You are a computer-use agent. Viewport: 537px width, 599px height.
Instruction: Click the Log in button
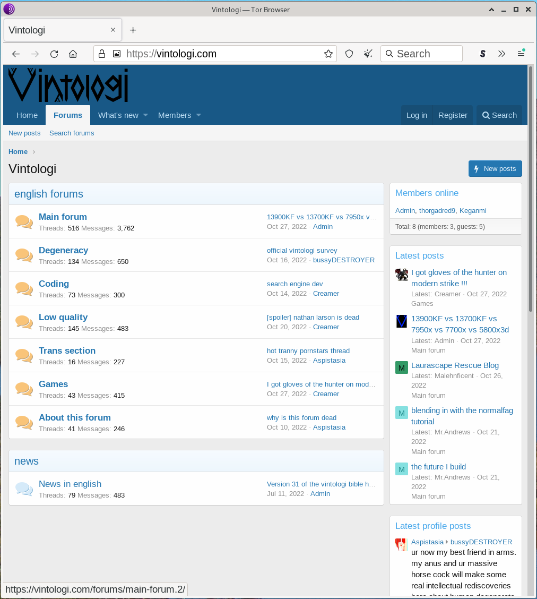click(x=417, y=115)
